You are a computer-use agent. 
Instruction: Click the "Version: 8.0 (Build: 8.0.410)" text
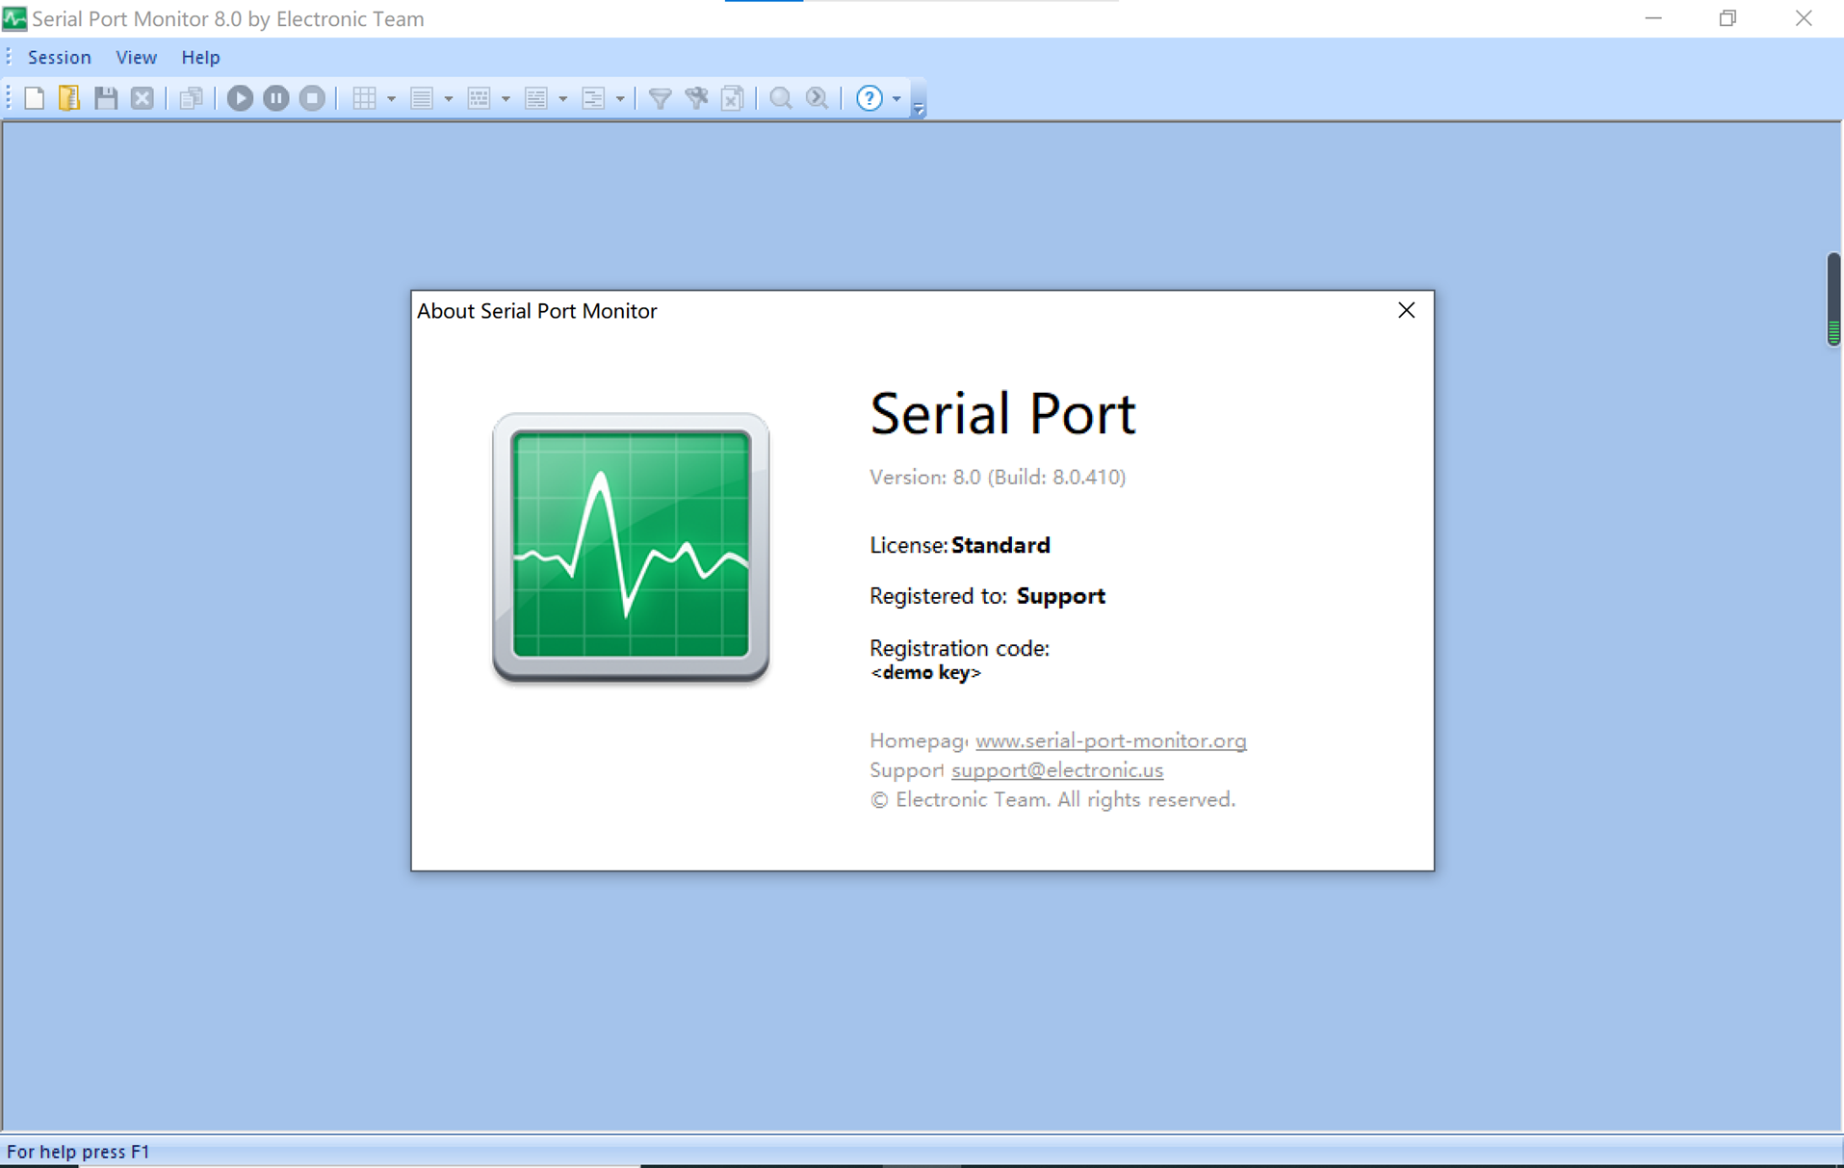tap(998, 477)
